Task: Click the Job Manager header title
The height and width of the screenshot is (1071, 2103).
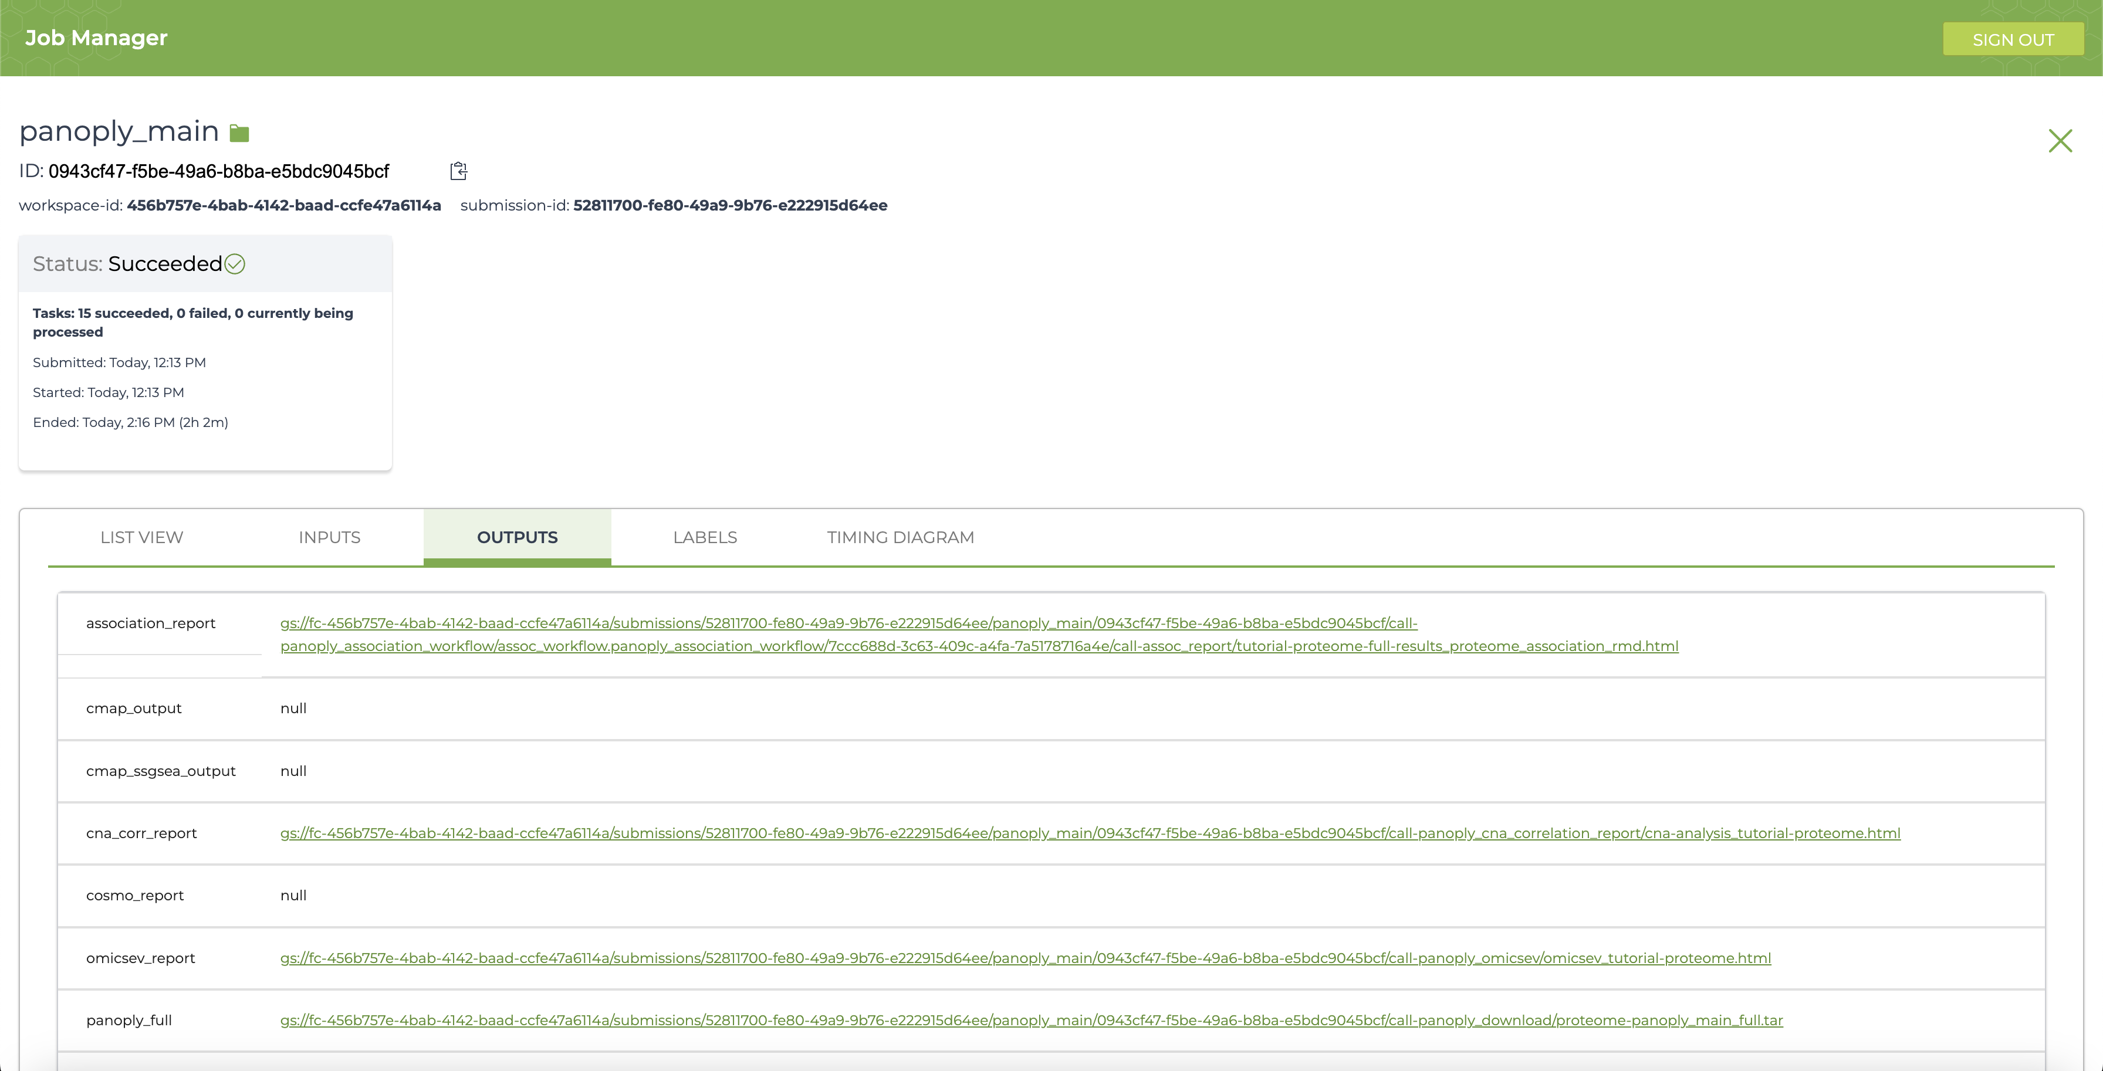Action: [96, 38]
